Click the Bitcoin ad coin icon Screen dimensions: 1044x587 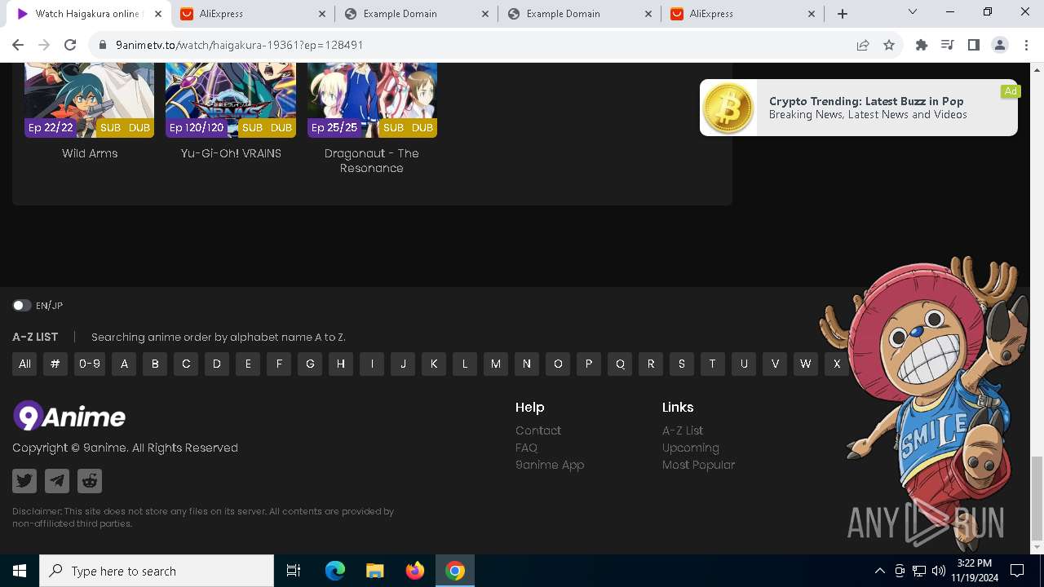click(728, 108)
